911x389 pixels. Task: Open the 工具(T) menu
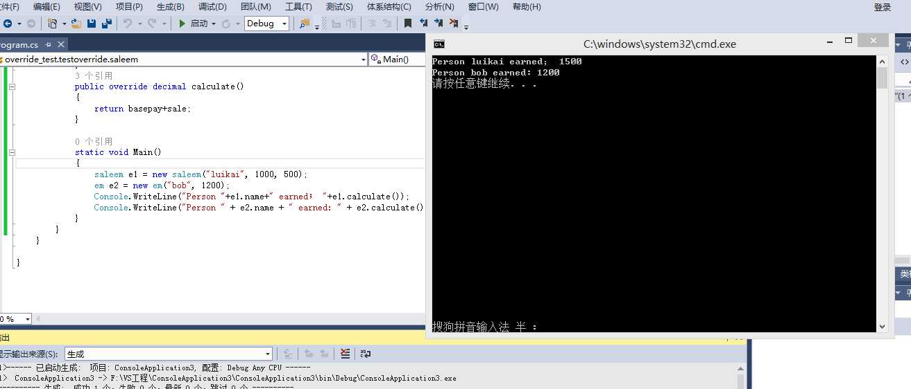click(x=298, y=7)
